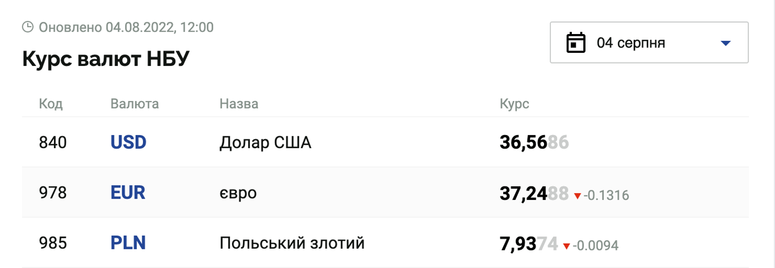This screenshot has width=775, height=268.
Task: Click the EUR rate 37,2488
Action: coord(534,194)
